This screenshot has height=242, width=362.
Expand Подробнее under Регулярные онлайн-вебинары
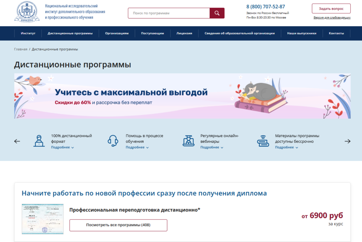click(212, 147)
